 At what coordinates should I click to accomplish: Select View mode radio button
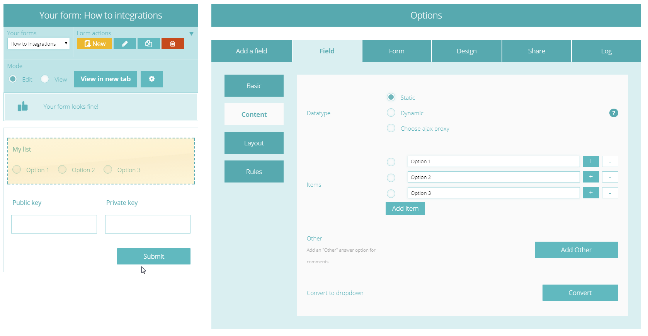(x=45, y=79)
